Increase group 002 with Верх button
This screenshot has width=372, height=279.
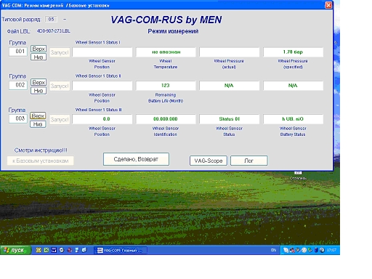click(39, 82)
